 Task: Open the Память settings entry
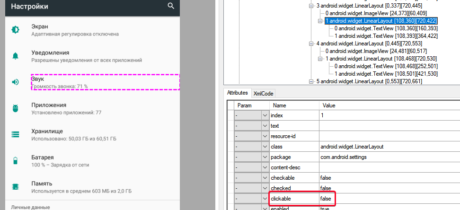(92, 186)
